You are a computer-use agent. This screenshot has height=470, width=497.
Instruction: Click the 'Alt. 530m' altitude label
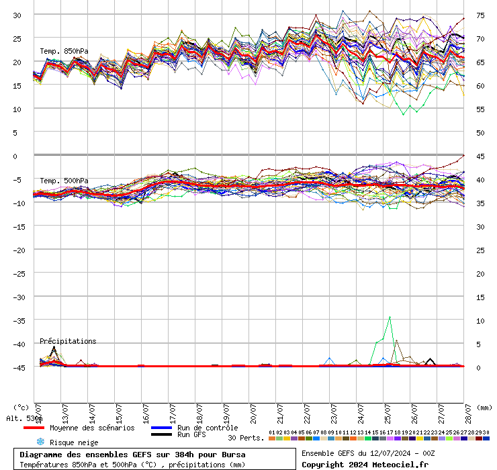24,419
